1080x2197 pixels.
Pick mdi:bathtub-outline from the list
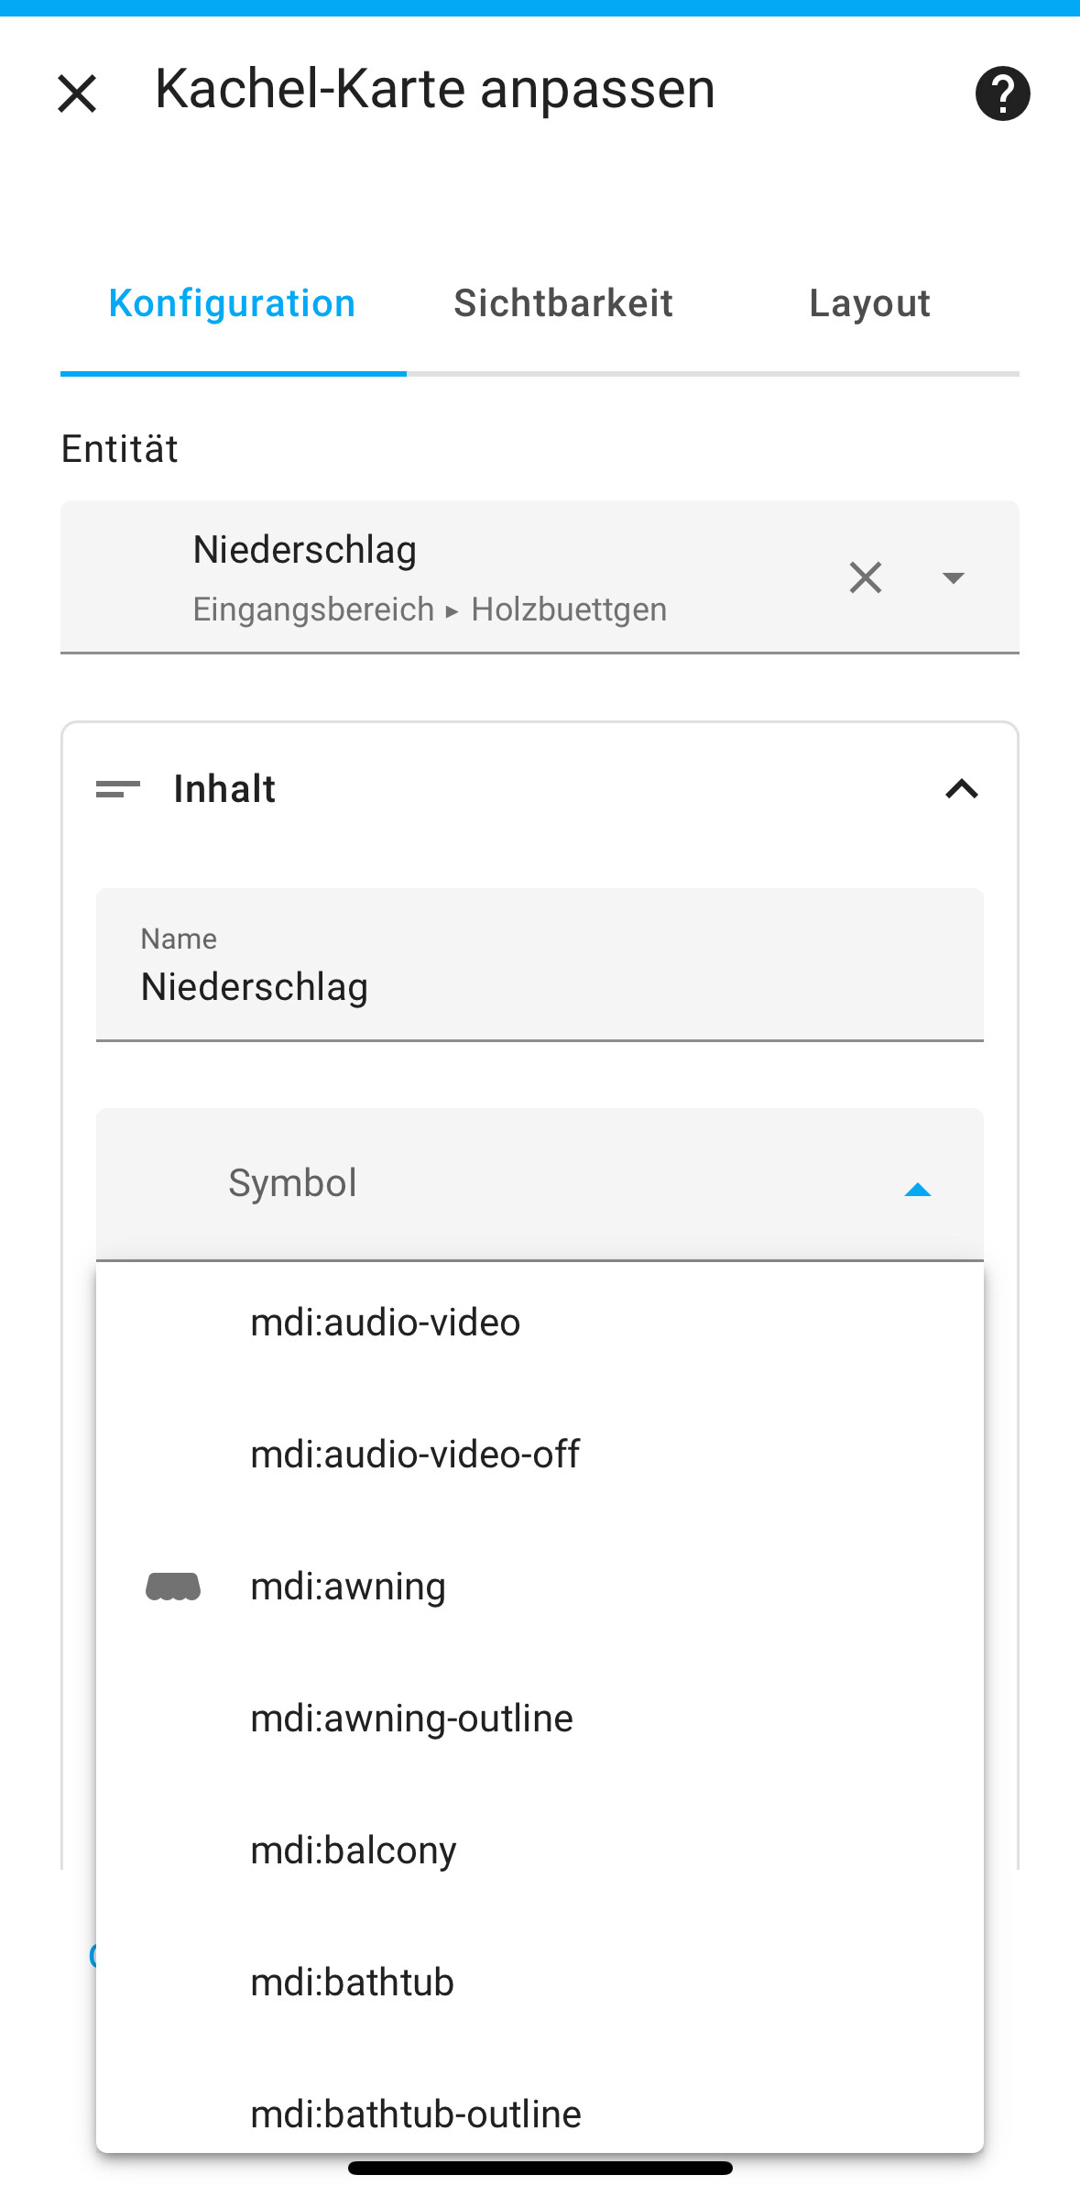(x=416, y=2115)
